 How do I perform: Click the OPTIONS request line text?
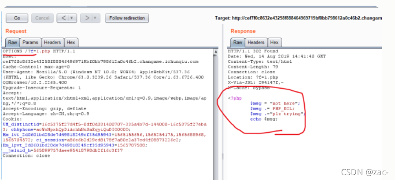click(39, 51)
